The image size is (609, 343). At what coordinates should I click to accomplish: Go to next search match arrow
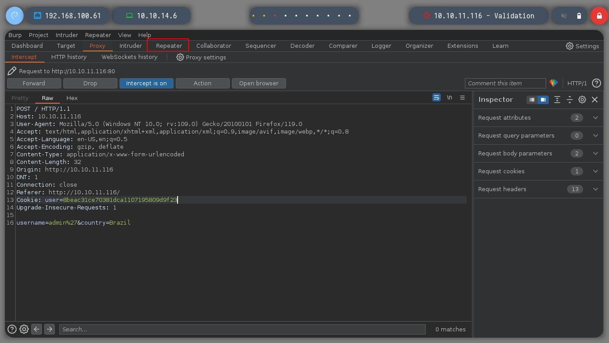50,329
